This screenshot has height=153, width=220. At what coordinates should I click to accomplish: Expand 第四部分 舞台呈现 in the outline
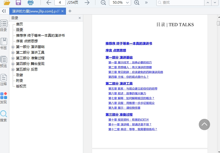click(13, 64)
